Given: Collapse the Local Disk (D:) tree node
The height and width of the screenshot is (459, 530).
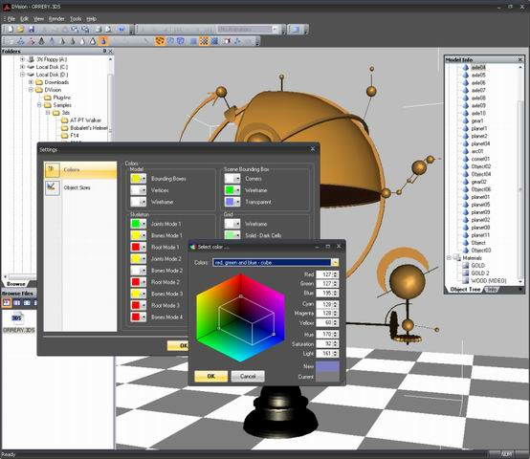Looking at the screenshot, I should [x=22, y=75].
